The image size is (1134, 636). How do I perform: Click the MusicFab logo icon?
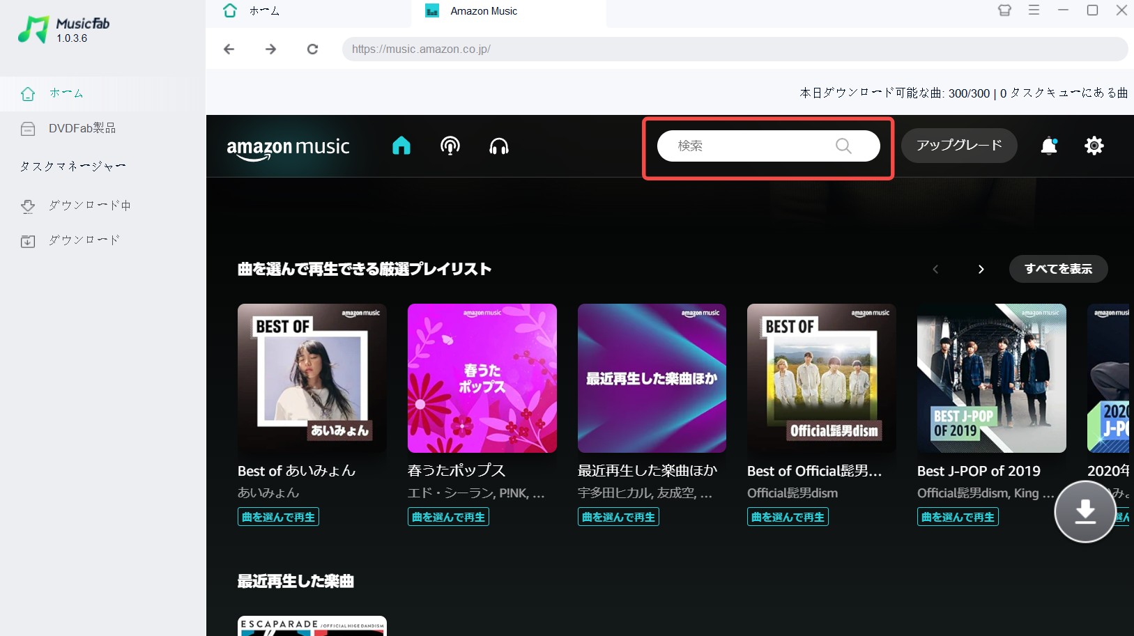(33, 29)
